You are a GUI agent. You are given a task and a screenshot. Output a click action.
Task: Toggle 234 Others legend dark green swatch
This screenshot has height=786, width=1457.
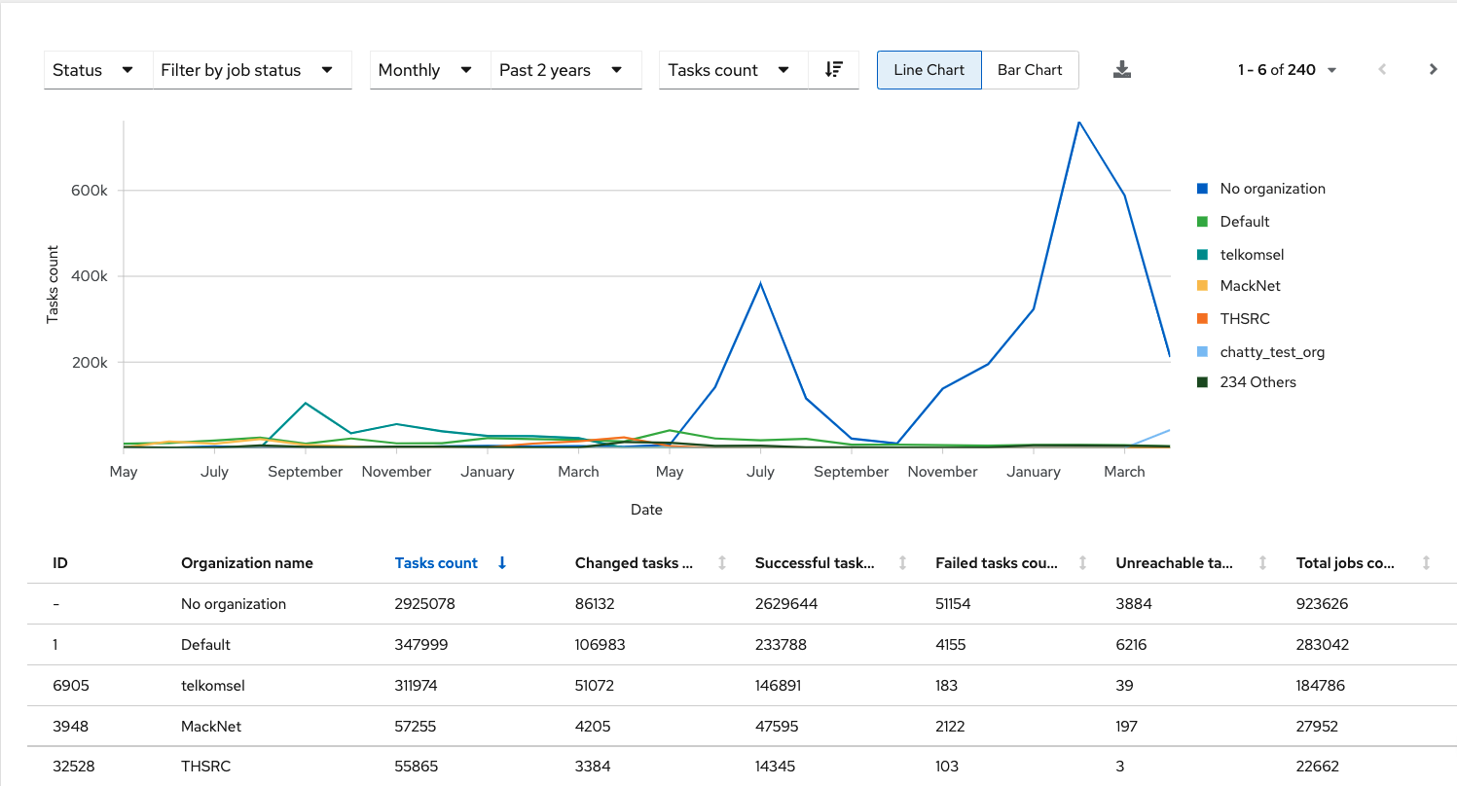click(x=1203, y=382)
